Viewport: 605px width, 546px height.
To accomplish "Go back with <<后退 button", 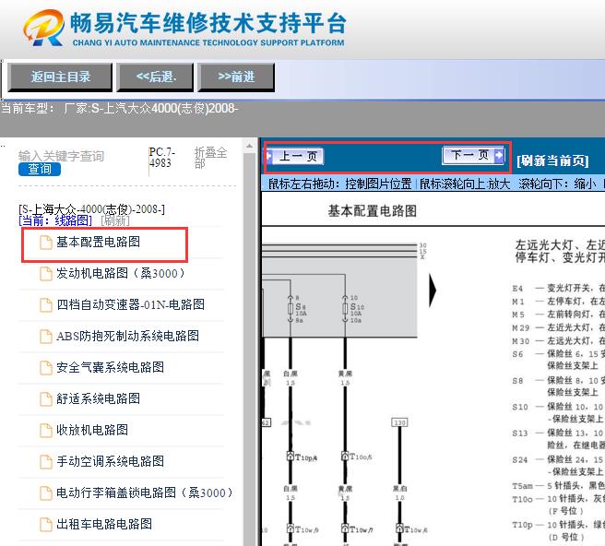I will tap(156, 77).
